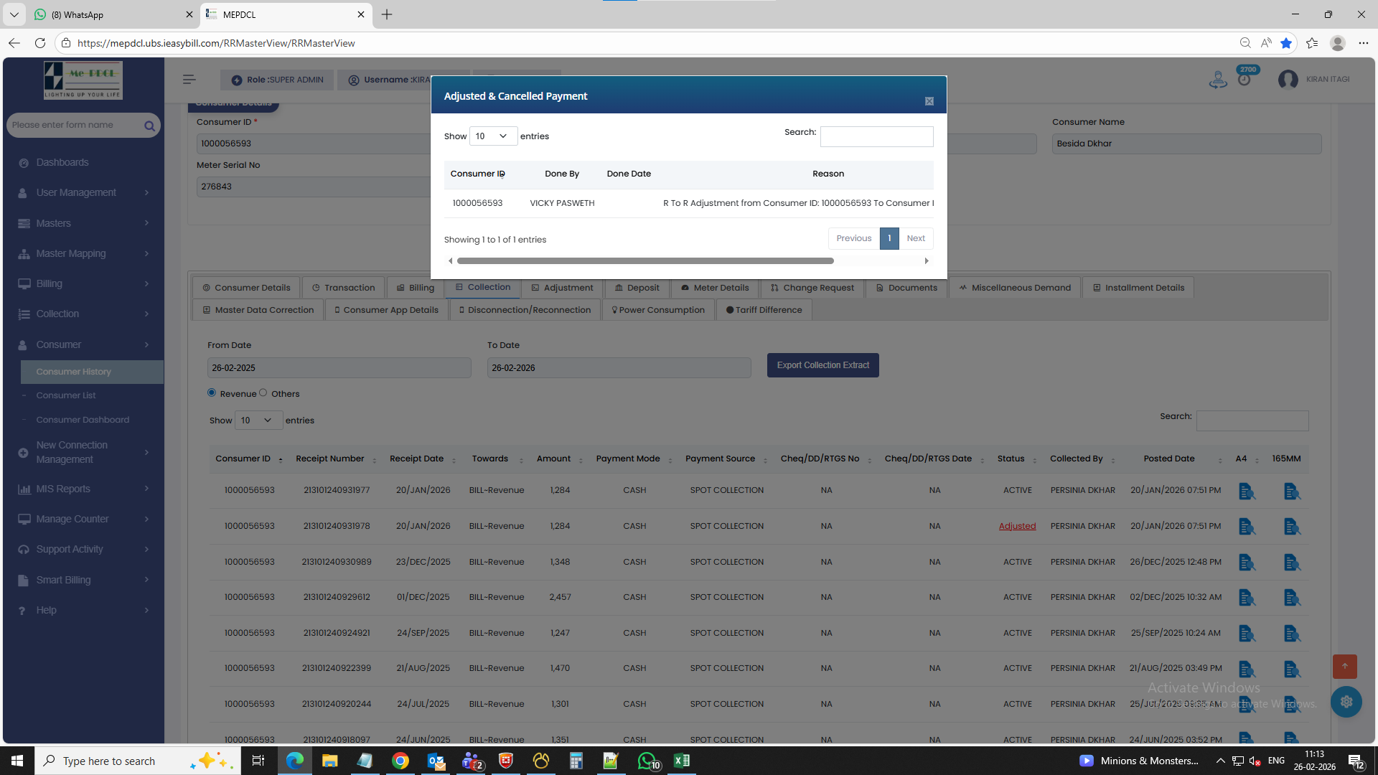Click the Adjusted status link
The height and width of the screenshot is (775, 1378).
tap(1017, 526)
